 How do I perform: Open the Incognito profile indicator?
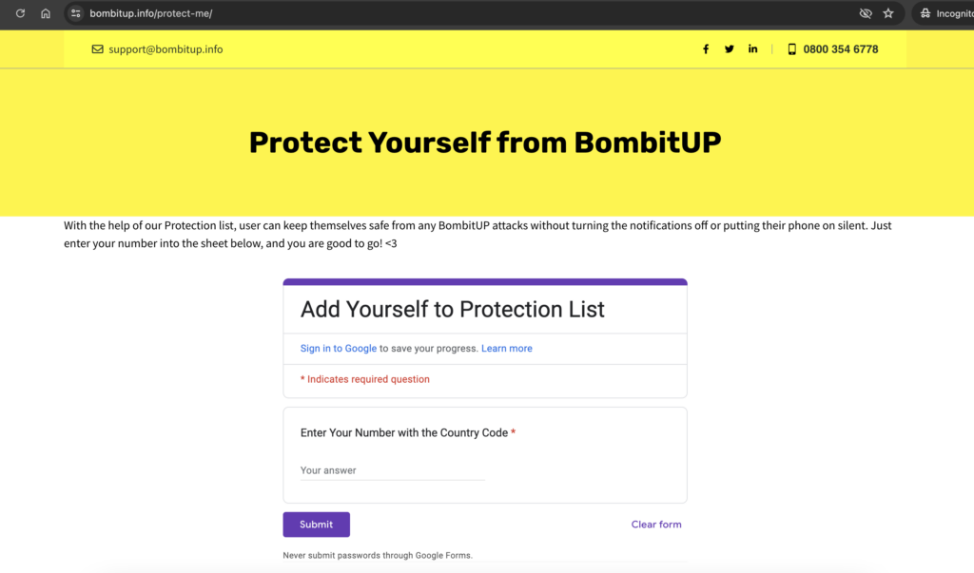coord(945,13)
